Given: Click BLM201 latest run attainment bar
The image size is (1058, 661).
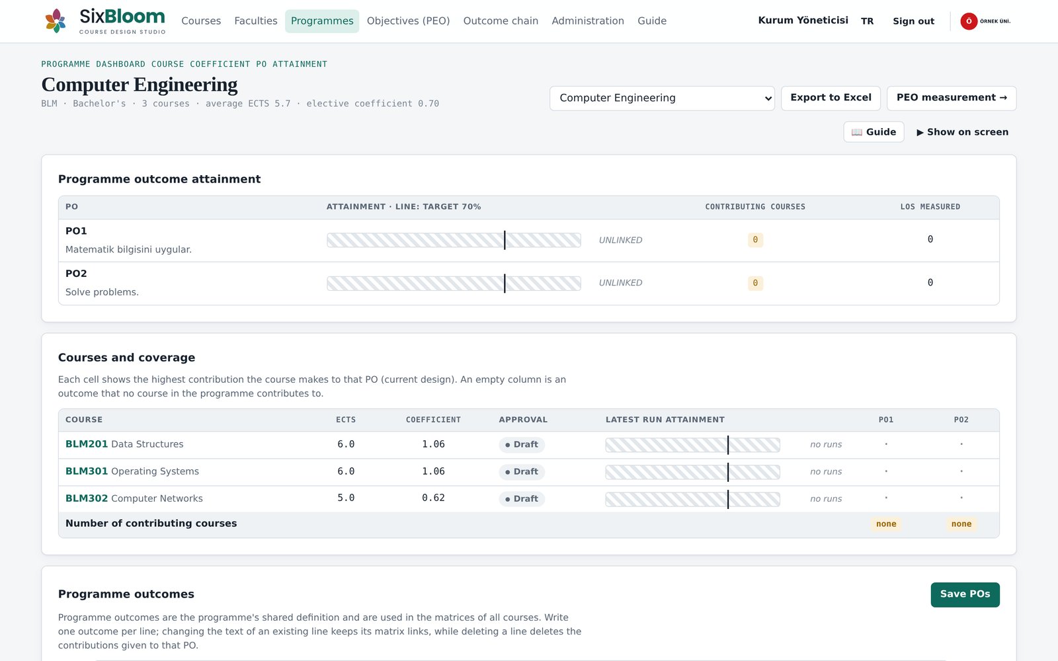Looking at the screenshot, I should [x=692, y=445].
